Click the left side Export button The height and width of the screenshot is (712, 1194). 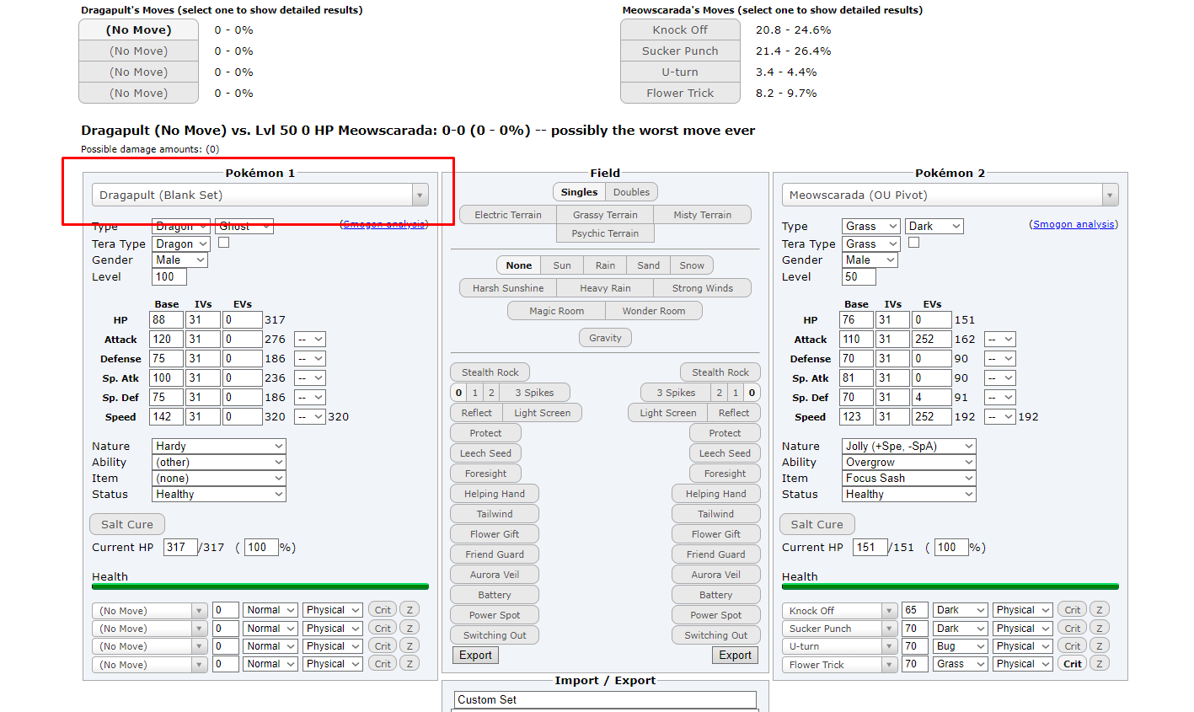(x=475, y=655)
